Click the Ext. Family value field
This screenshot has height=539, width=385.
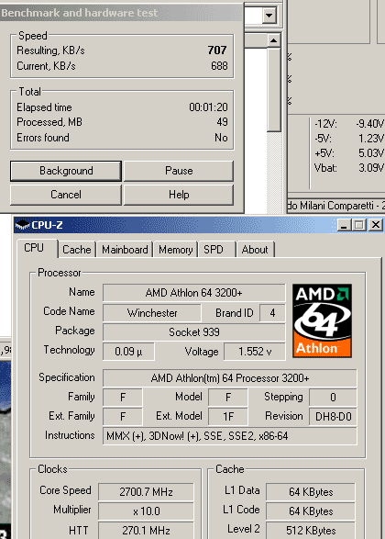point(123,417)
